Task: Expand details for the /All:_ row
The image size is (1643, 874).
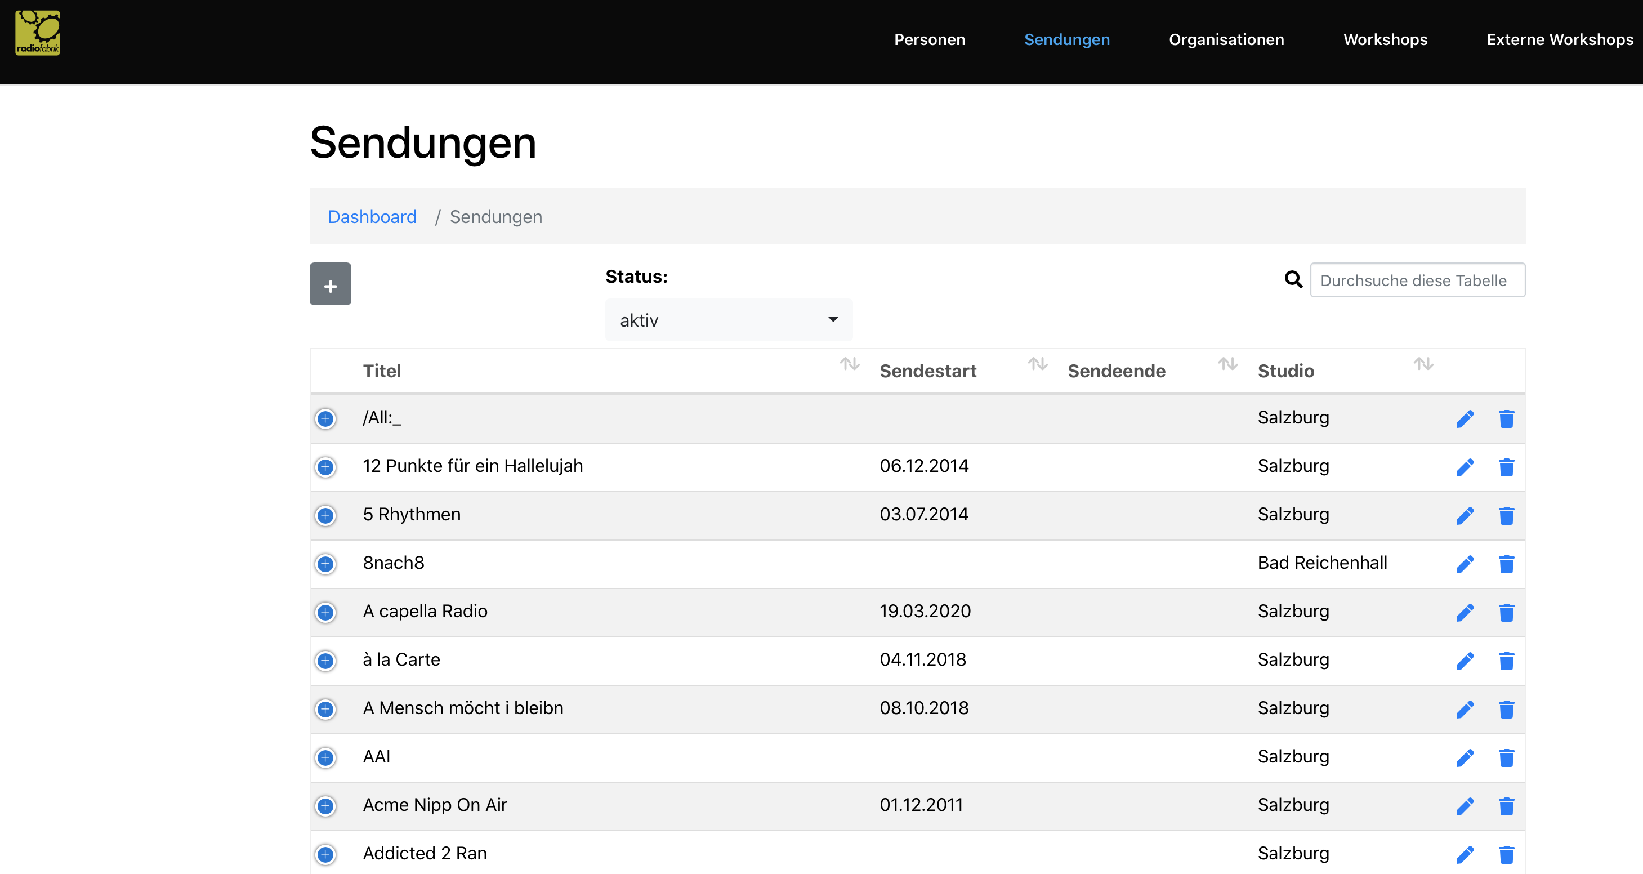Action: tap(325, 418)
